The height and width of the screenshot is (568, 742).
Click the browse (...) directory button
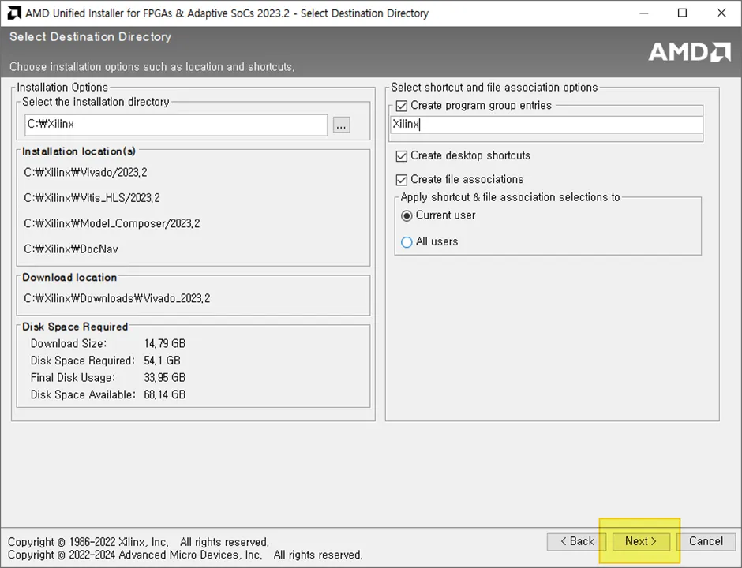(x=341, y=125)
